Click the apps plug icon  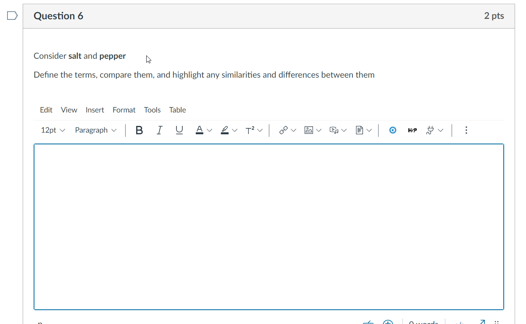click(x=430, y=131)
